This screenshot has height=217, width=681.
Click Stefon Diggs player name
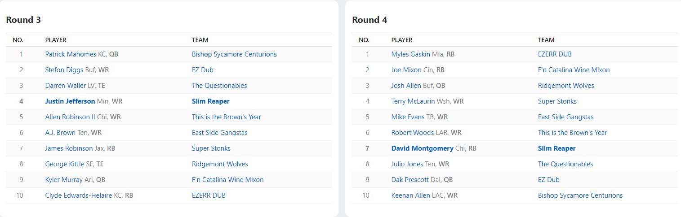pyautogui.click(x=64, y=70)
